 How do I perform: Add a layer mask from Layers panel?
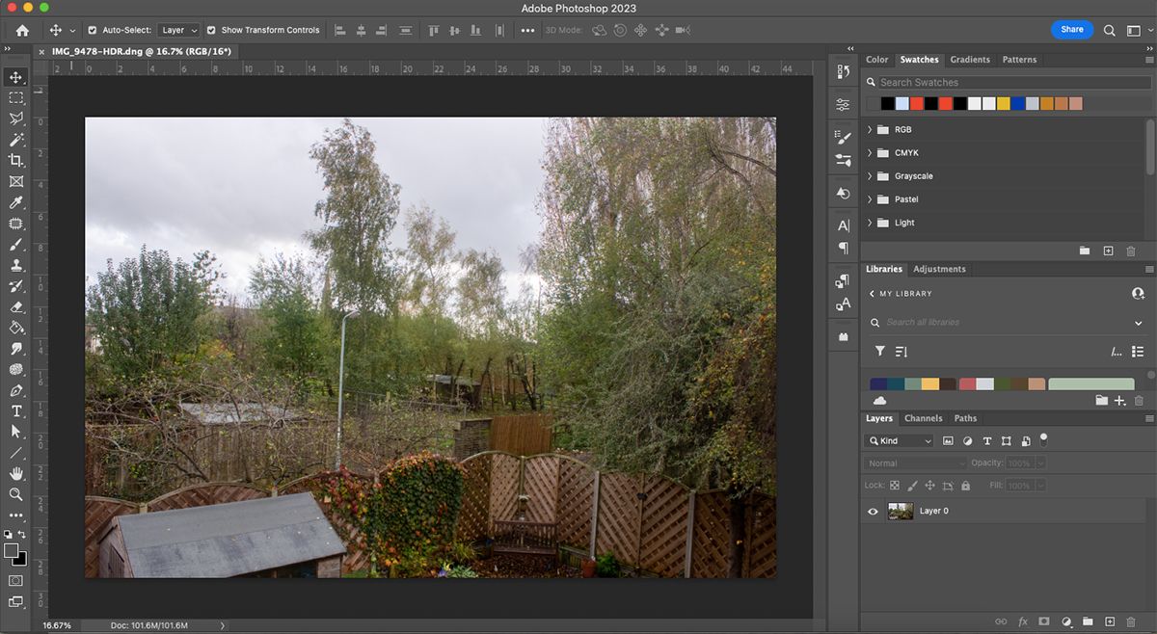coord(1043,621)
